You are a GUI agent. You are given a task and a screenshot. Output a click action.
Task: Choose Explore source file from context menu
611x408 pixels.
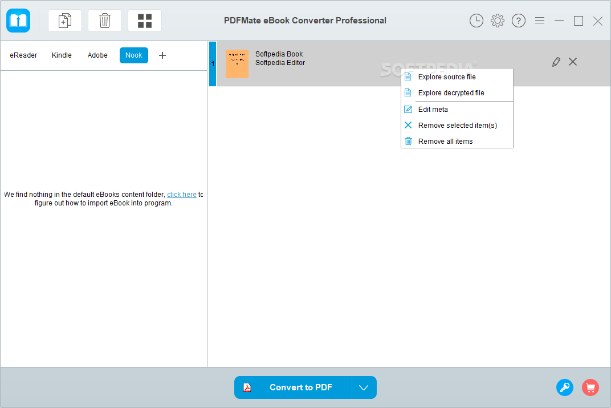[457, 77]
